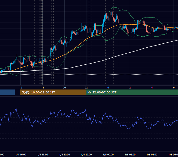Click the 1/5 04:00 date label
The height and width of the screenshot is (157, 178).
152,155
